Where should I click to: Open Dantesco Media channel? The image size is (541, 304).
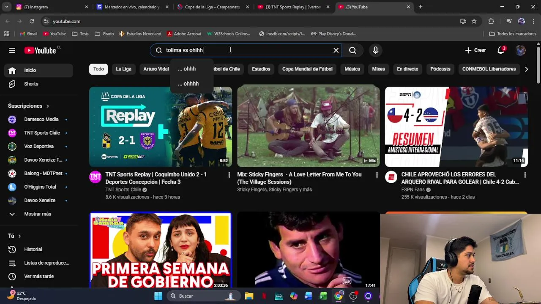click(38, 119)
